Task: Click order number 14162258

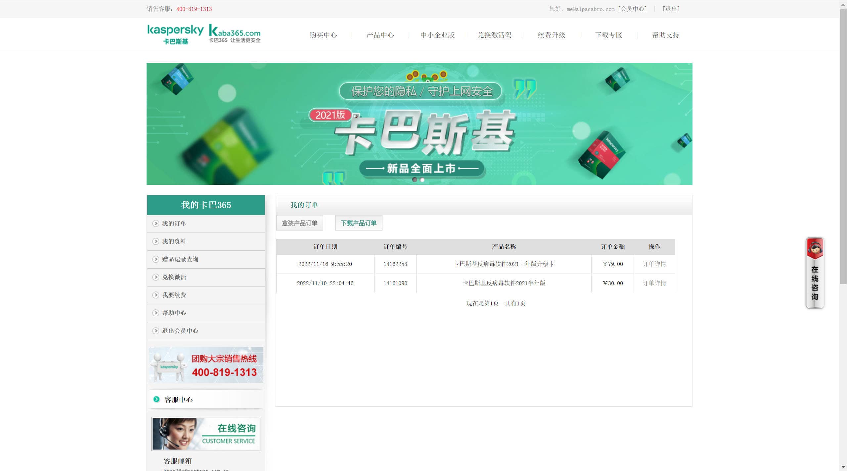Action: pos(395,264)
